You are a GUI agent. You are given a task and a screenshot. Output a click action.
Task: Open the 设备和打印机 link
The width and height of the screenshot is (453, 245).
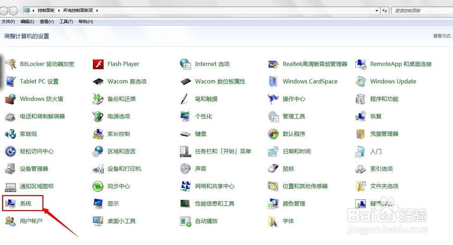pos(124,169)
